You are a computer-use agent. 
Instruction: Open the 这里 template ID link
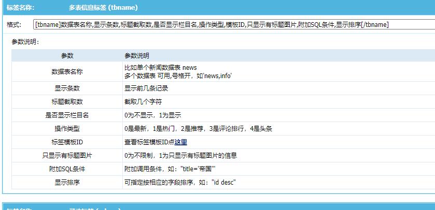180,142
